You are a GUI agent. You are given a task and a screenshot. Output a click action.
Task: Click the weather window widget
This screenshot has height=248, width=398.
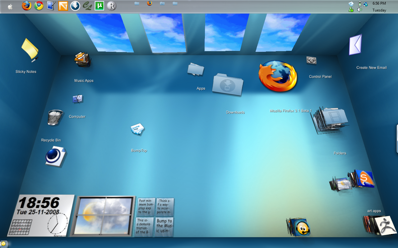click(x=103, y=215)
